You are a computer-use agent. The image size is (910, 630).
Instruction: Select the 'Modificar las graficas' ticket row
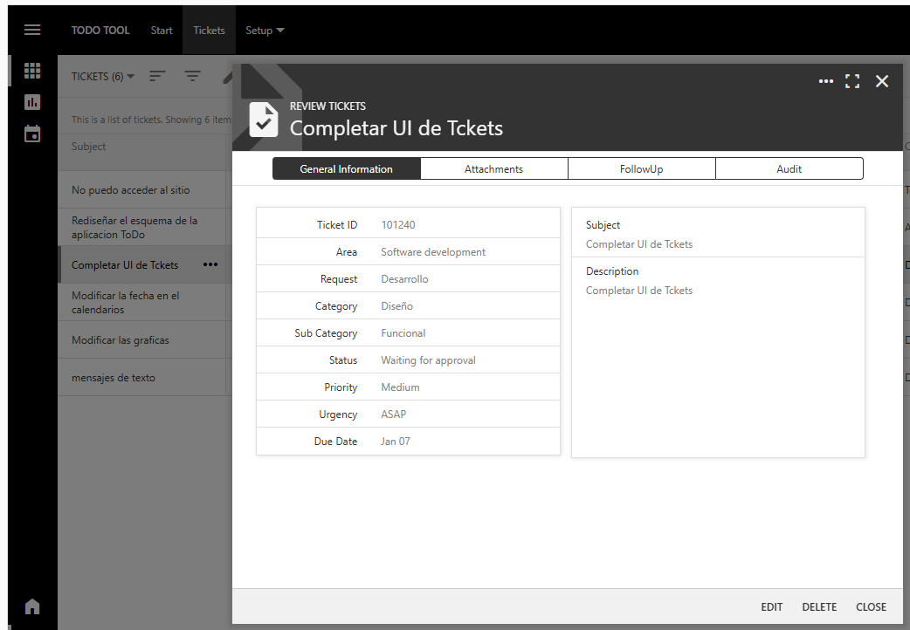click(x=121, y=340)
